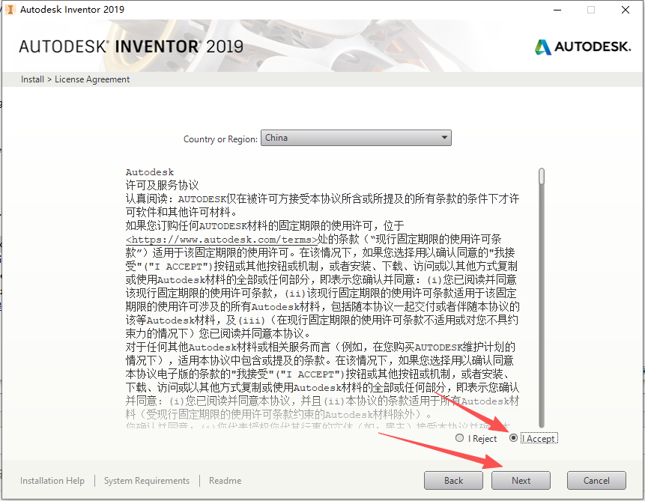Click the License Agreement breadcrumb label
Viewport: 645px width, 501px height.
[x=91, y=79]
